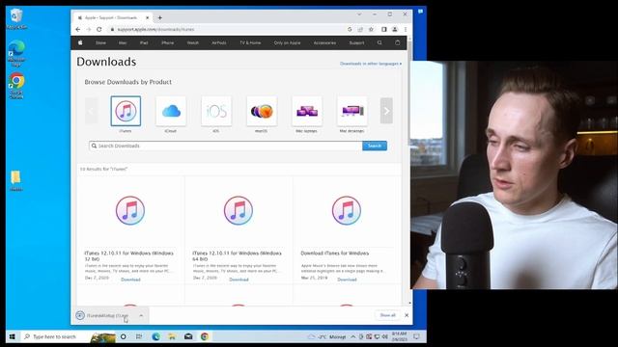
Task: Select the Mac desktops product icon
Action: pyautogui.click(x=352, y=111)
